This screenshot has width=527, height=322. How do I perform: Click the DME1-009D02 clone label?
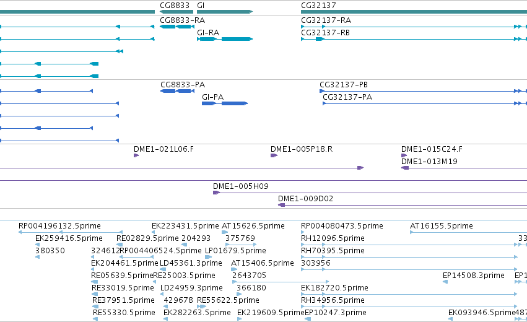(x=305, y=199)
